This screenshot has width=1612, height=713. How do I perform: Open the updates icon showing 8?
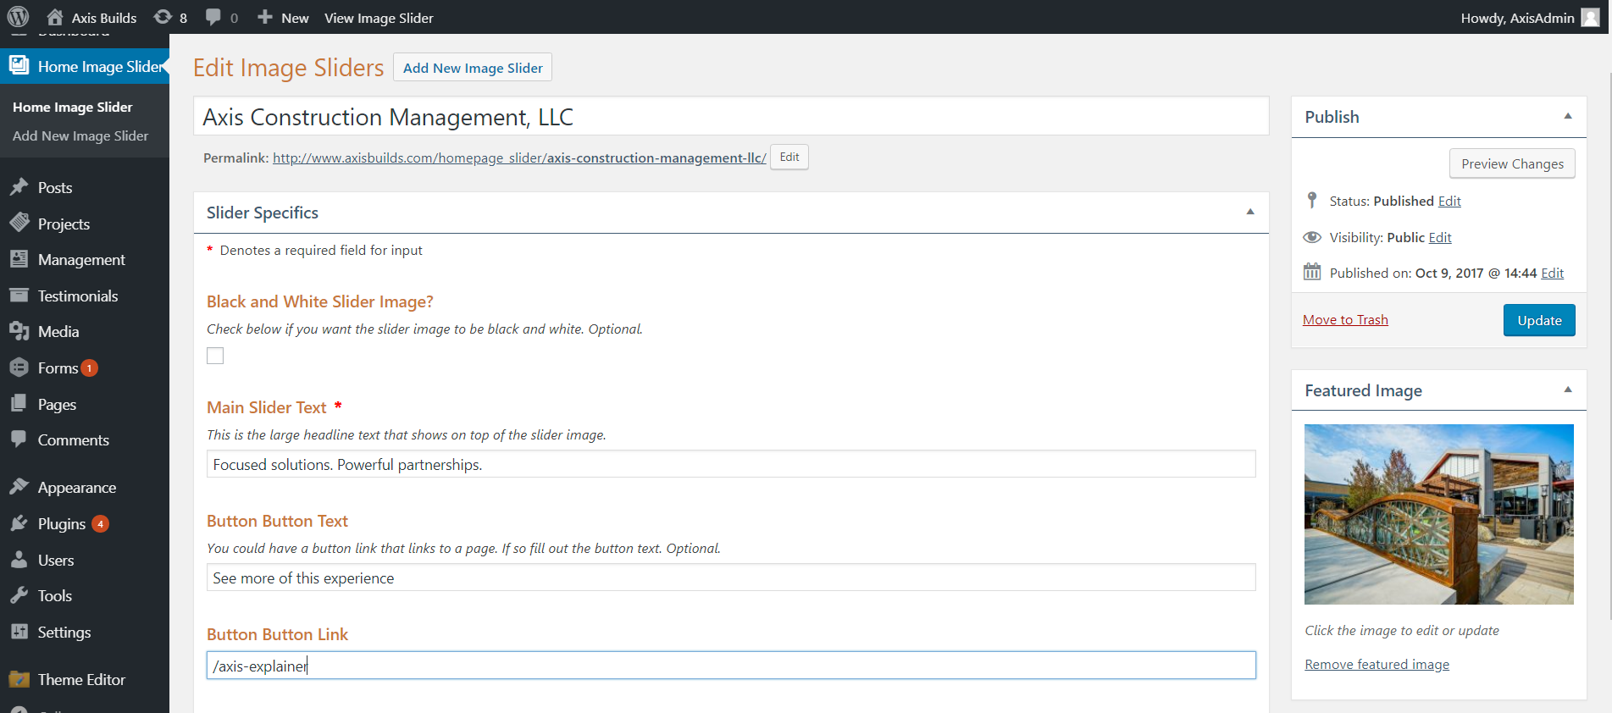tap(163, 17)
